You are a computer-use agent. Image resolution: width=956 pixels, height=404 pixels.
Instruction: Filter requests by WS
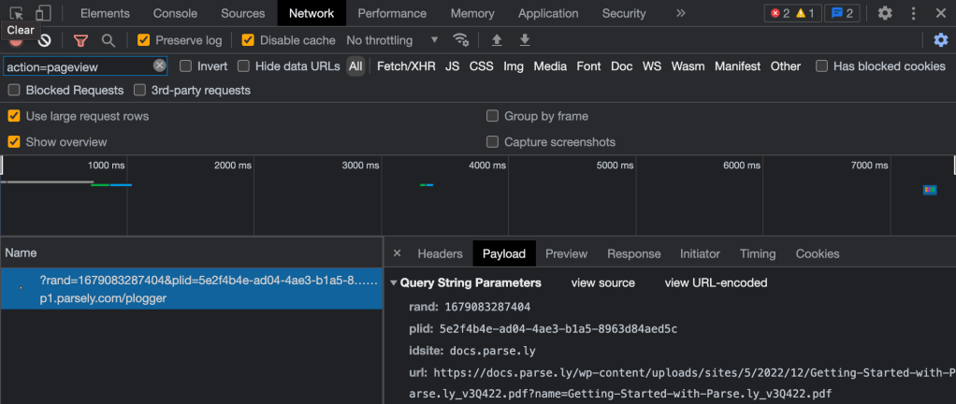652,65
